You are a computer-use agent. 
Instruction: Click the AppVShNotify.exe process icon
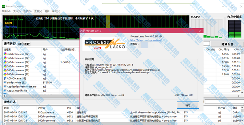[5, 91]
